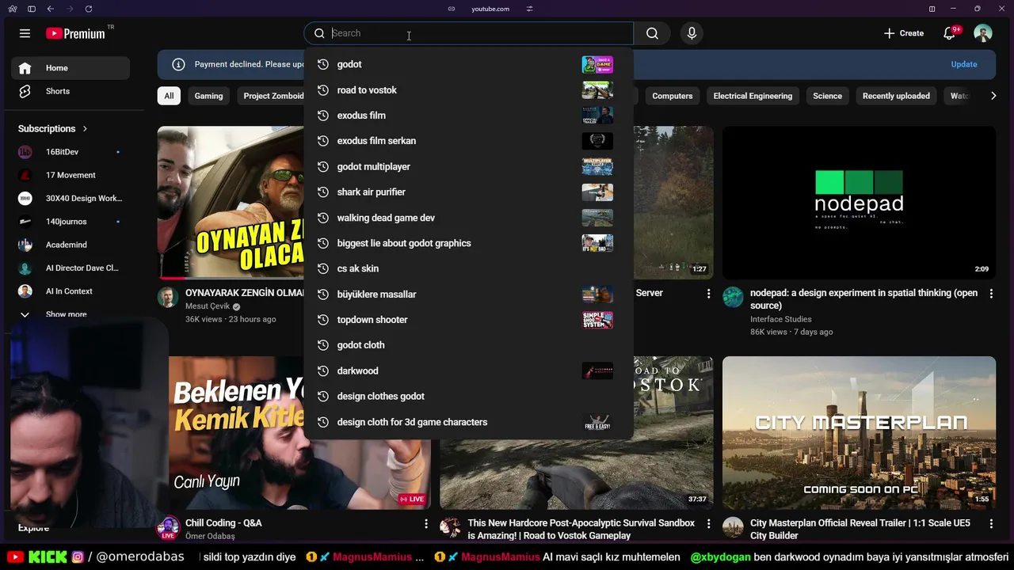This screenshot has height=570, width=1014.
Task: Choose the 'design clothes godot' suggestion
Action: (468, 397)
